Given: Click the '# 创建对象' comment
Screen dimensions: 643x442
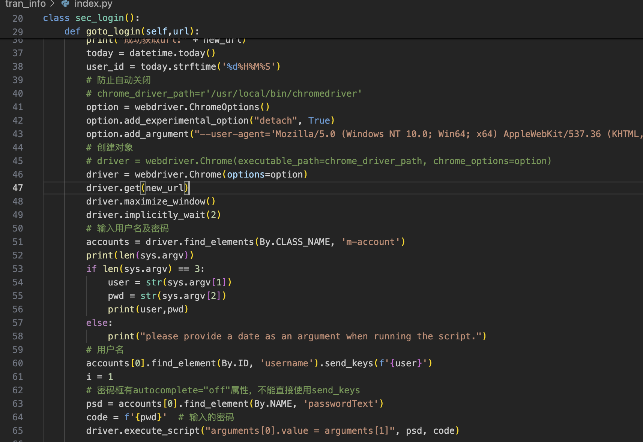Looking at the screenshot, I should coord(110,148).
